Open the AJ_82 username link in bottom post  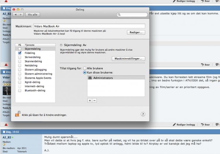coord(7,138)
